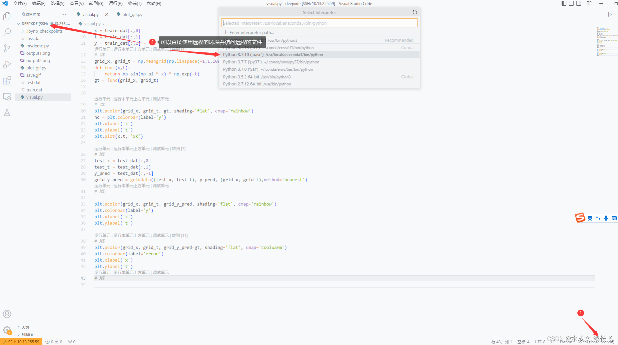Open the Search view in activity bar
618x345 pixels.
click(7, 32)
